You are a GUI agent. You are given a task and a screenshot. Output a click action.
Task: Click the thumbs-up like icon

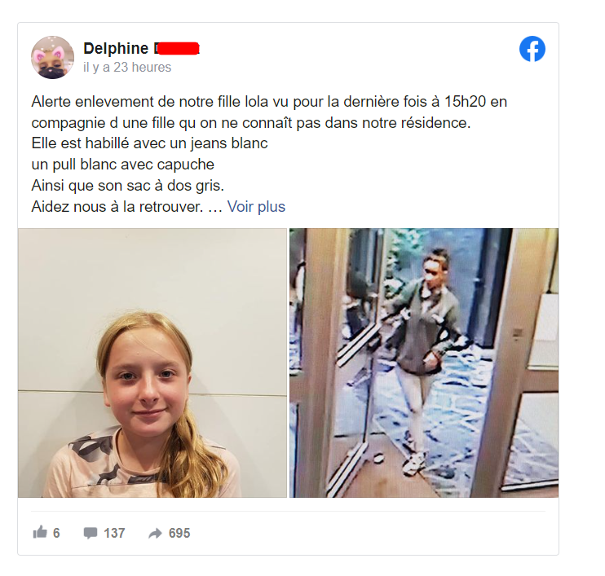(x=40, y=532)
